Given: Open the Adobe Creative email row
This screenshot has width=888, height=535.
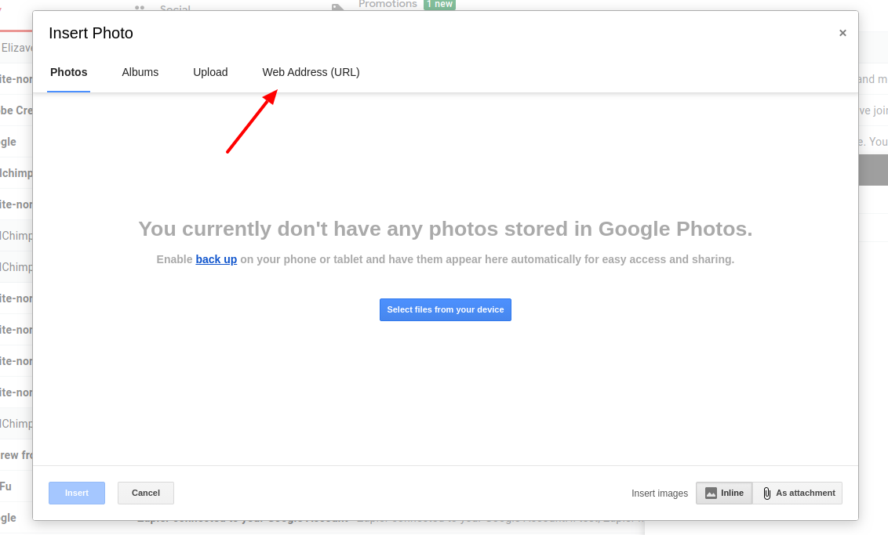Looking at the screenshot, I should click(x=16, y=110).
